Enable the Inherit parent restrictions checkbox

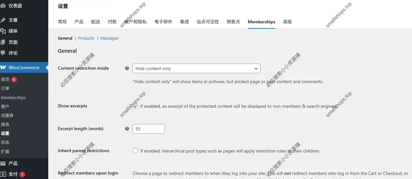[135, 151]
